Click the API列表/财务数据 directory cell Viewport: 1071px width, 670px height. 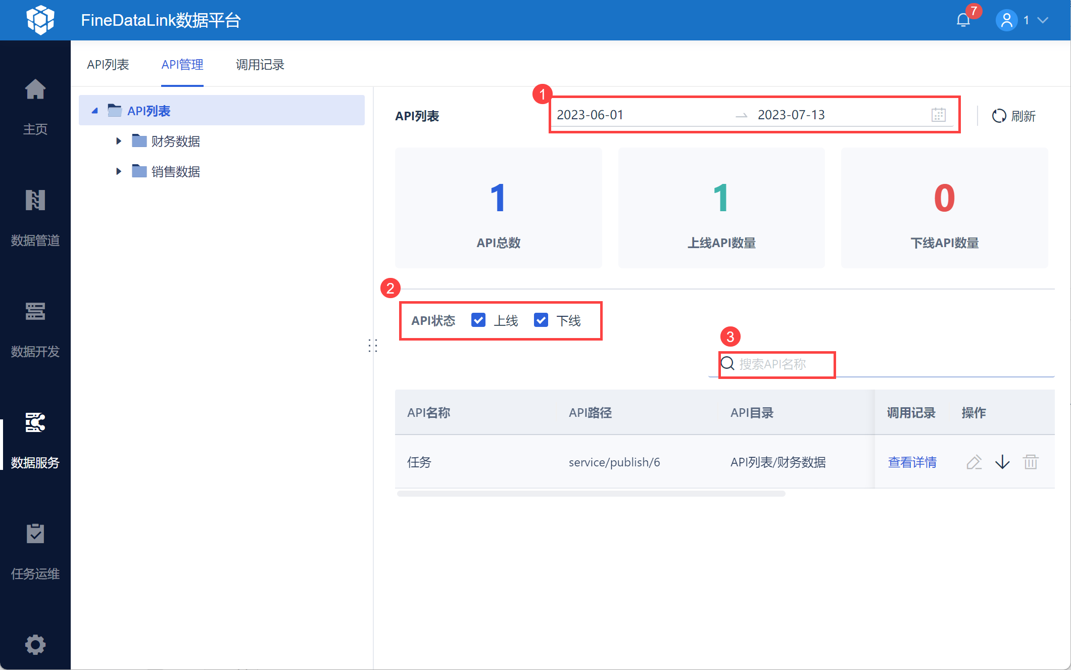coord(778,462)
